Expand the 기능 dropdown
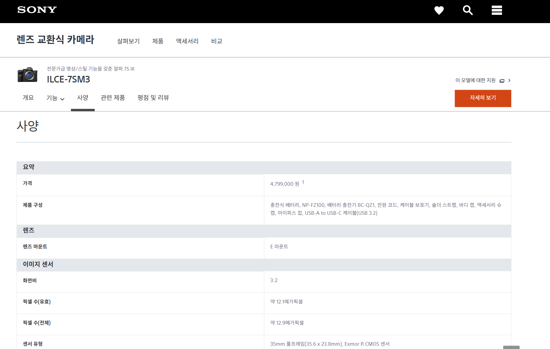 coord(55,98)
